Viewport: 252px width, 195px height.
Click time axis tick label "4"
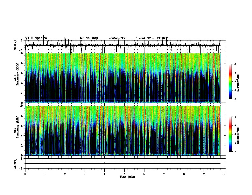(x=105, y=174)
